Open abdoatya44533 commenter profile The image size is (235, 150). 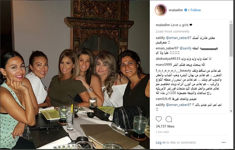(x=168, y=58)
